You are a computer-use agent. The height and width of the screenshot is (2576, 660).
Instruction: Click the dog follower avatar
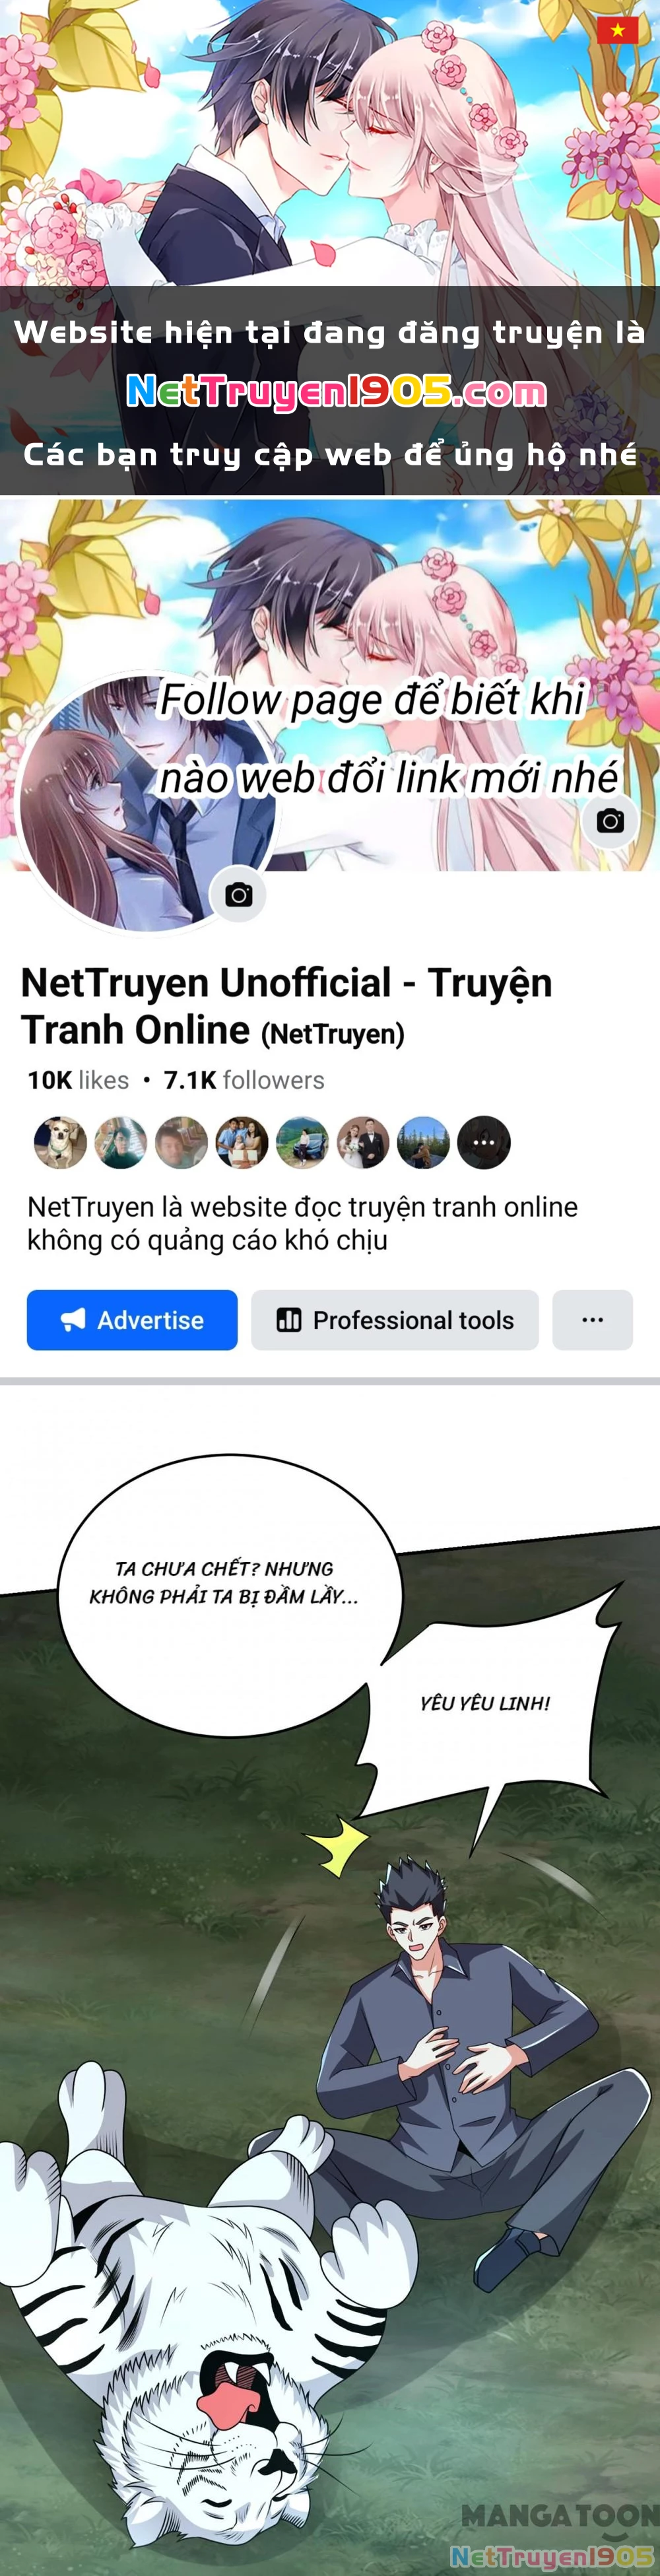click(60, 1143)
